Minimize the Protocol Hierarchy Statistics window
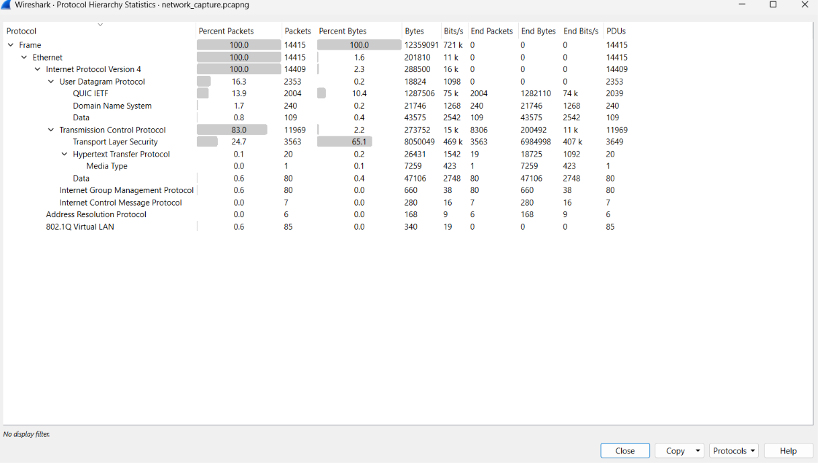 click(x=742, y=5)
